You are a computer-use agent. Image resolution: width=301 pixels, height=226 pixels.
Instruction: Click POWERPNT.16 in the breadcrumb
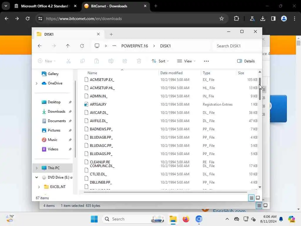[135, 46]
